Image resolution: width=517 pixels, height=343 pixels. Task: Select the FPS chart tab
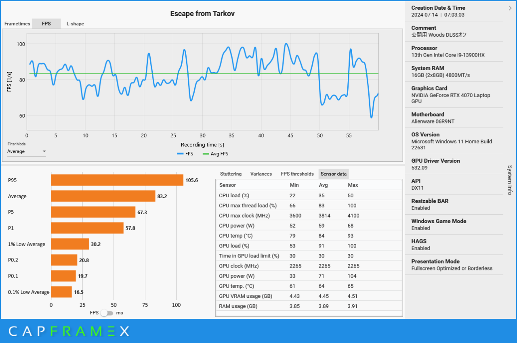(x=46, y=24)
